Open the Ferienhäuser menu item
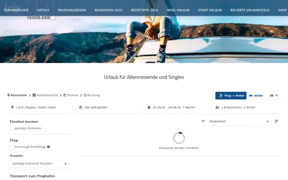The image size is (288, 180). click(x=16, y=10)
